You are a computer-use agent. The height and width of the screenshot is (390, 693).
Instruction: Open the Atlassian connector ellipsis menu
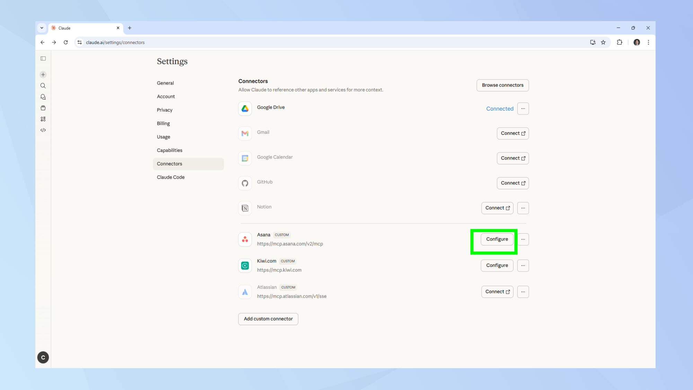(523, 292)
